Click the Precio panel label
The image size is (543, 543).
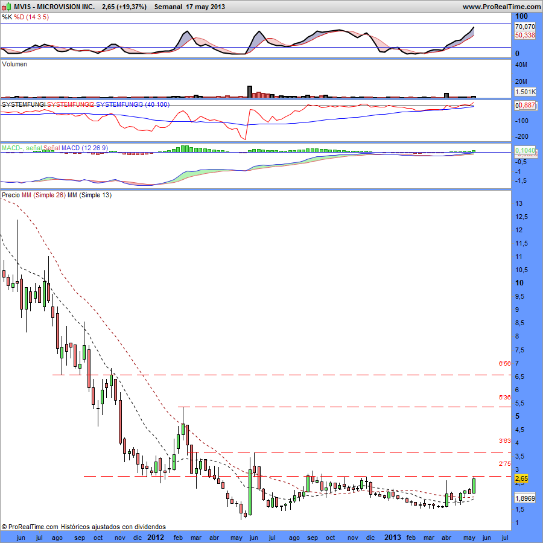click(11, 195)
